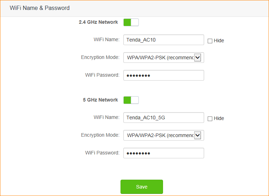The width and height of the screenshot is (269, 196).
Task: Click WiFi Password label in 5 GHz section
Action: pyautogui.click(x=102, y=153)
